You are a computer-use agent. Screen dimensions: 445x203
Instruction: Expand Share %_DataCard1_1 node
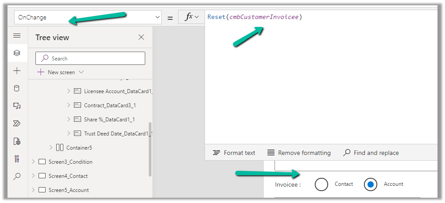pyautogui.click(x=68, y=119)
